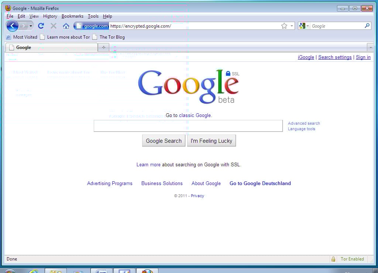Image resolution: width=378 pixels, height=273 pixels.
Task: Click the I'm Feeling Lucky button
Action: (x=211, y=141)
